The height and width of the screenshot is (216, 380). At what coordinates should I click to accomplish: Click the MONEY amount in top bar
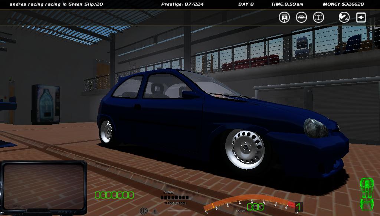pyautogui.click(x=343, y=4)
